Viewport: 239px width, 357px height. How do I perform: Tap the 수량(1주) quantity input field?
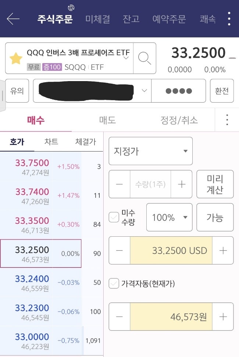[x=150, y=184]
